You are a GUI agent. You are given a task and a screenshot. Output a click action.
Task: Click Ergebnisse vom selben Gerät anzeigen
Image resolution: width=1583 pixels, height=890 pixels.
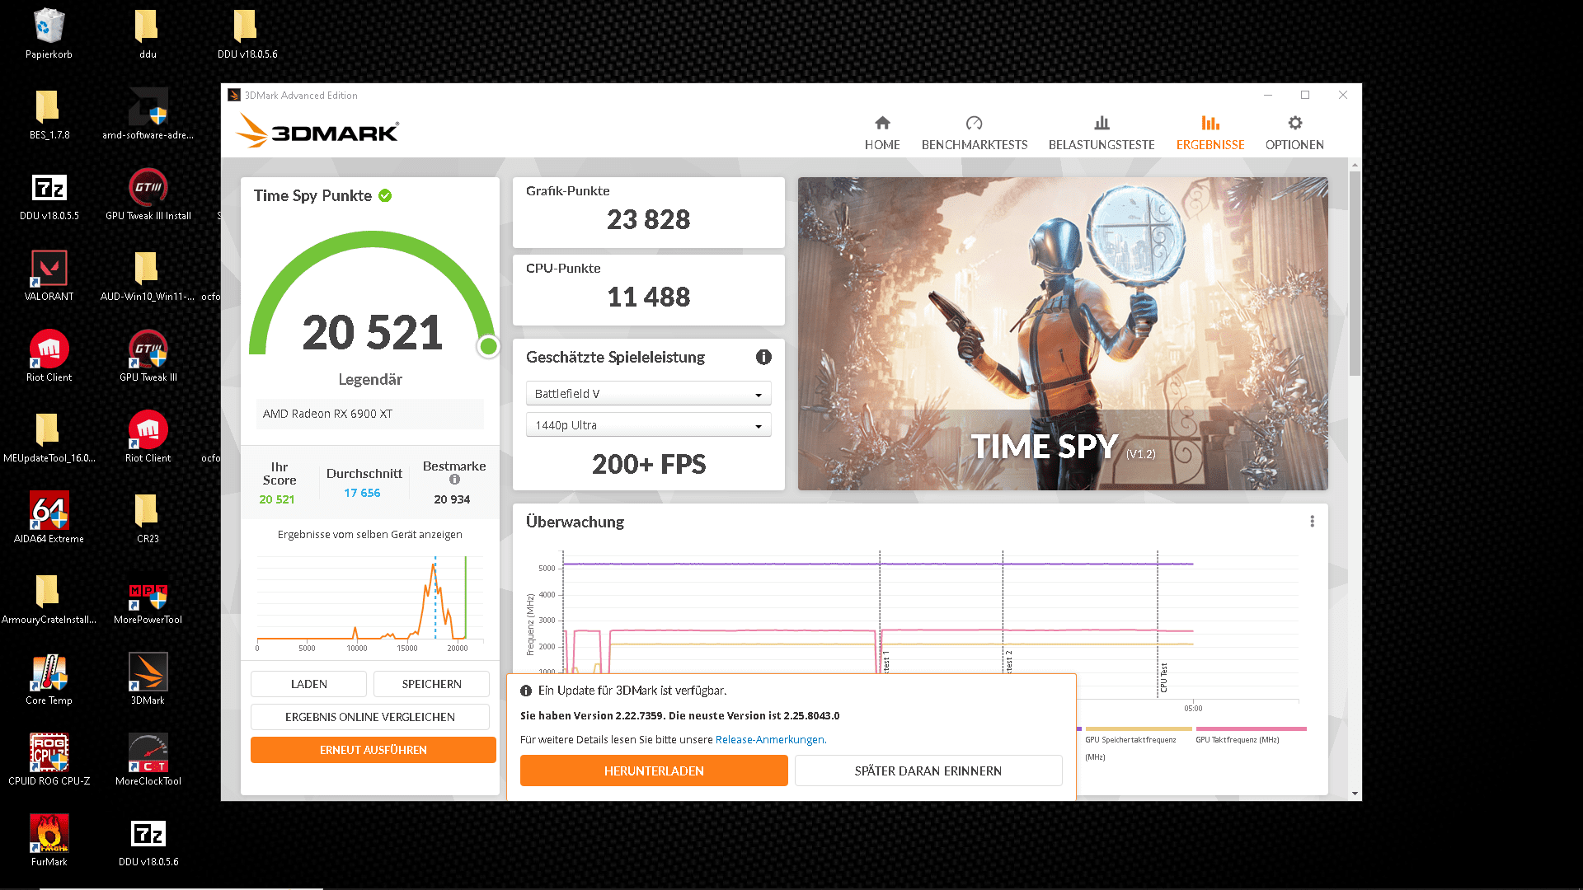click(369, 534)
